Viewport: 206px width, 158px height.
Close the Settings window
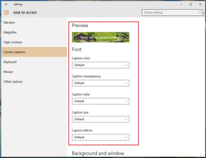coord(200,4)
